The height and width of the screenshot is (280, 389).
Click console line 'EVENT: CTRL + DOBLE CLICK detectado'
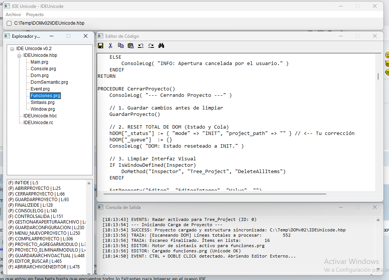coord(199,256)
